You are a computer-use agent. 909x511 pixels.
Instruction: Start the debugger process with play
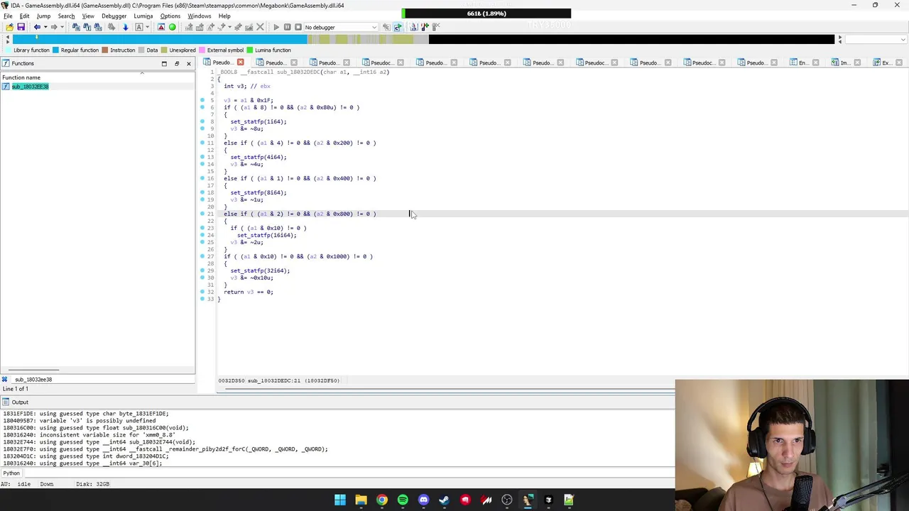[x=276, y=27]
